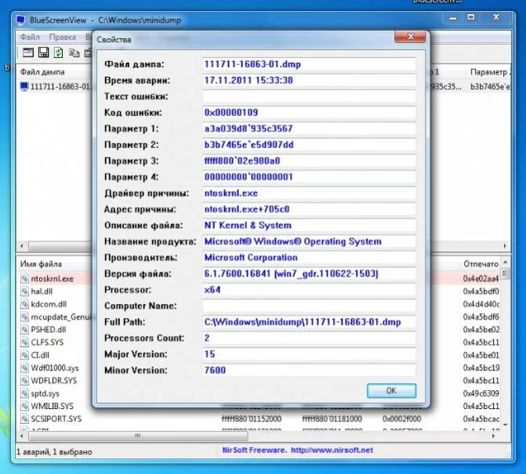Click the file icon next to Wdf01000.sys
This screenshot has height=474, width=526.
coord(24,367)
